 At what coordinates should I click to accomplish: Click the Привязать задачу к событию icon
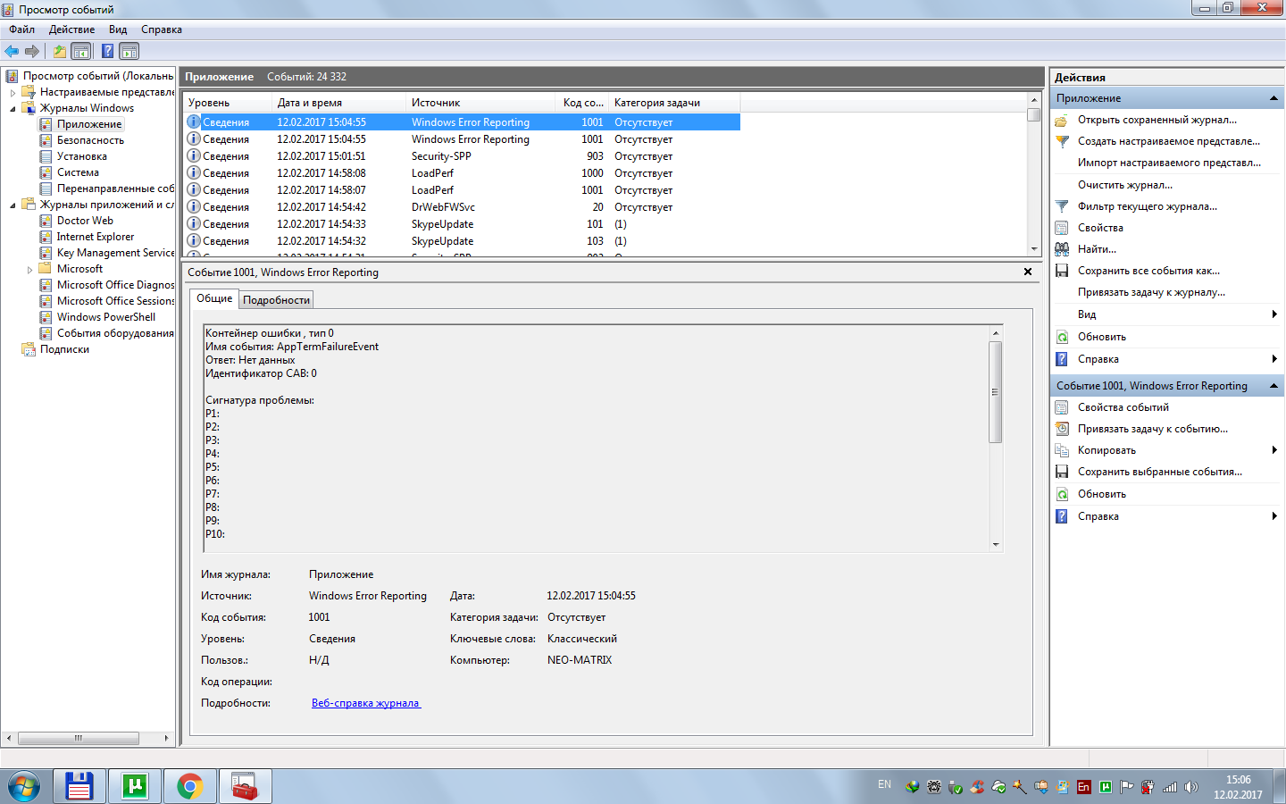coord(1062,429)
